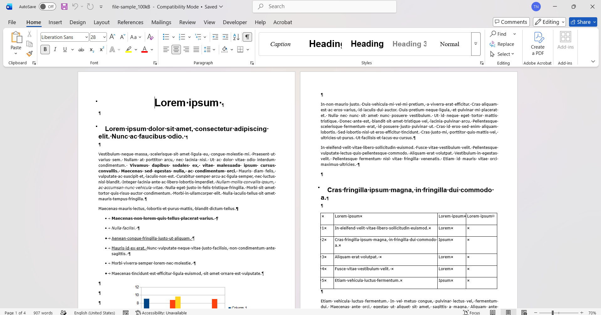Click the Find button
Image resolution: width=601 pixels, height=315 pixels.
[x=498, y=34]
